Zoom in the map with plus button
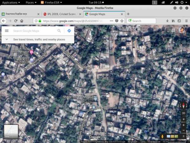 click(184, 125)
